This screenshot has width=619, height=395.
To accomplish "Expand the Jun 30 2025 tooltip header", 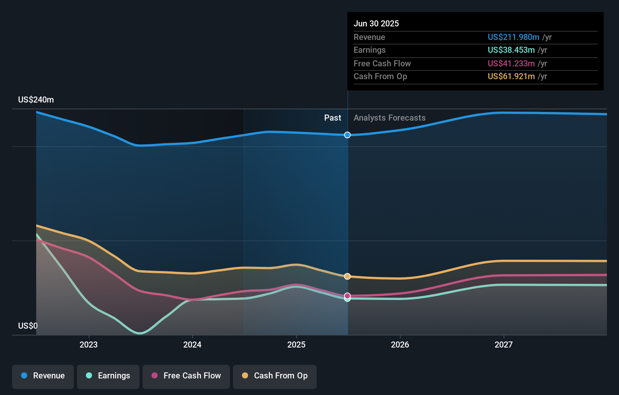I will pyautogui.click(x=376, y=23).
